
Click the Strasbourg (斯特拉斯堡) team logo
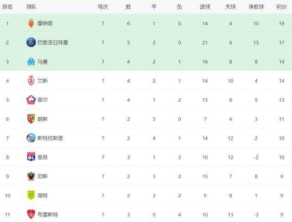click(x=31, y=138)
